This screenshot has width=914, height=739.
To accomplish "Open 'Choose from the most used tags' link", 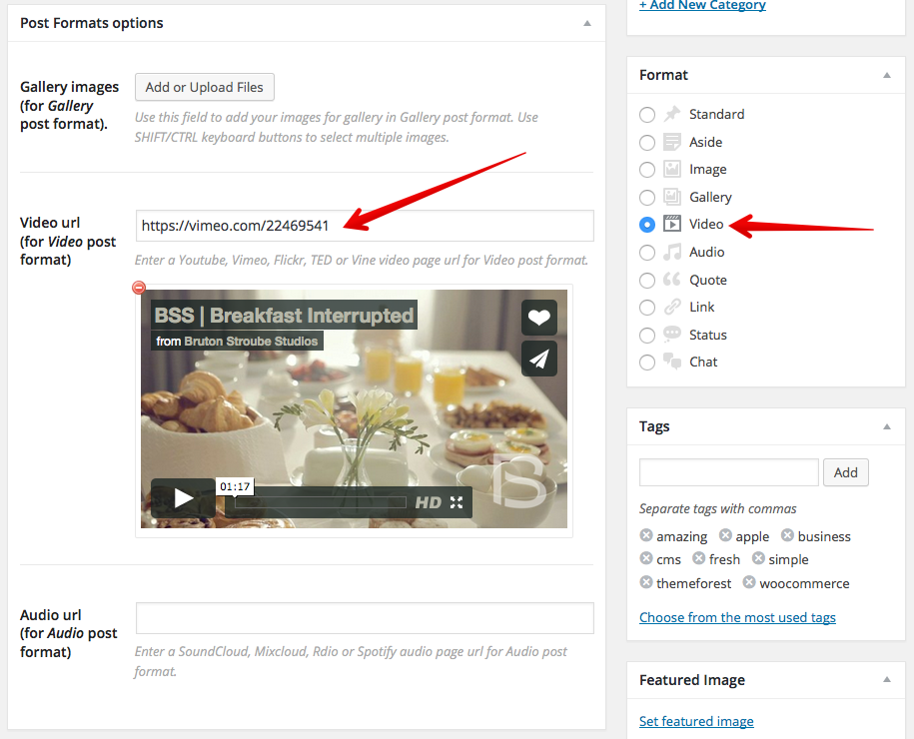I will click(x=737, y=617).
